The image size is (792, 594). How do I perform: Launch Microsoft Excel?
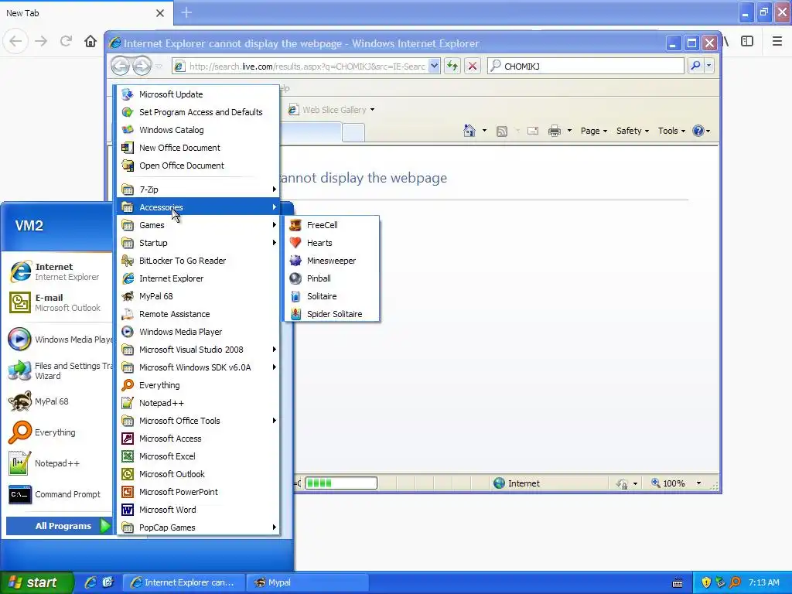tap(198, 456)
